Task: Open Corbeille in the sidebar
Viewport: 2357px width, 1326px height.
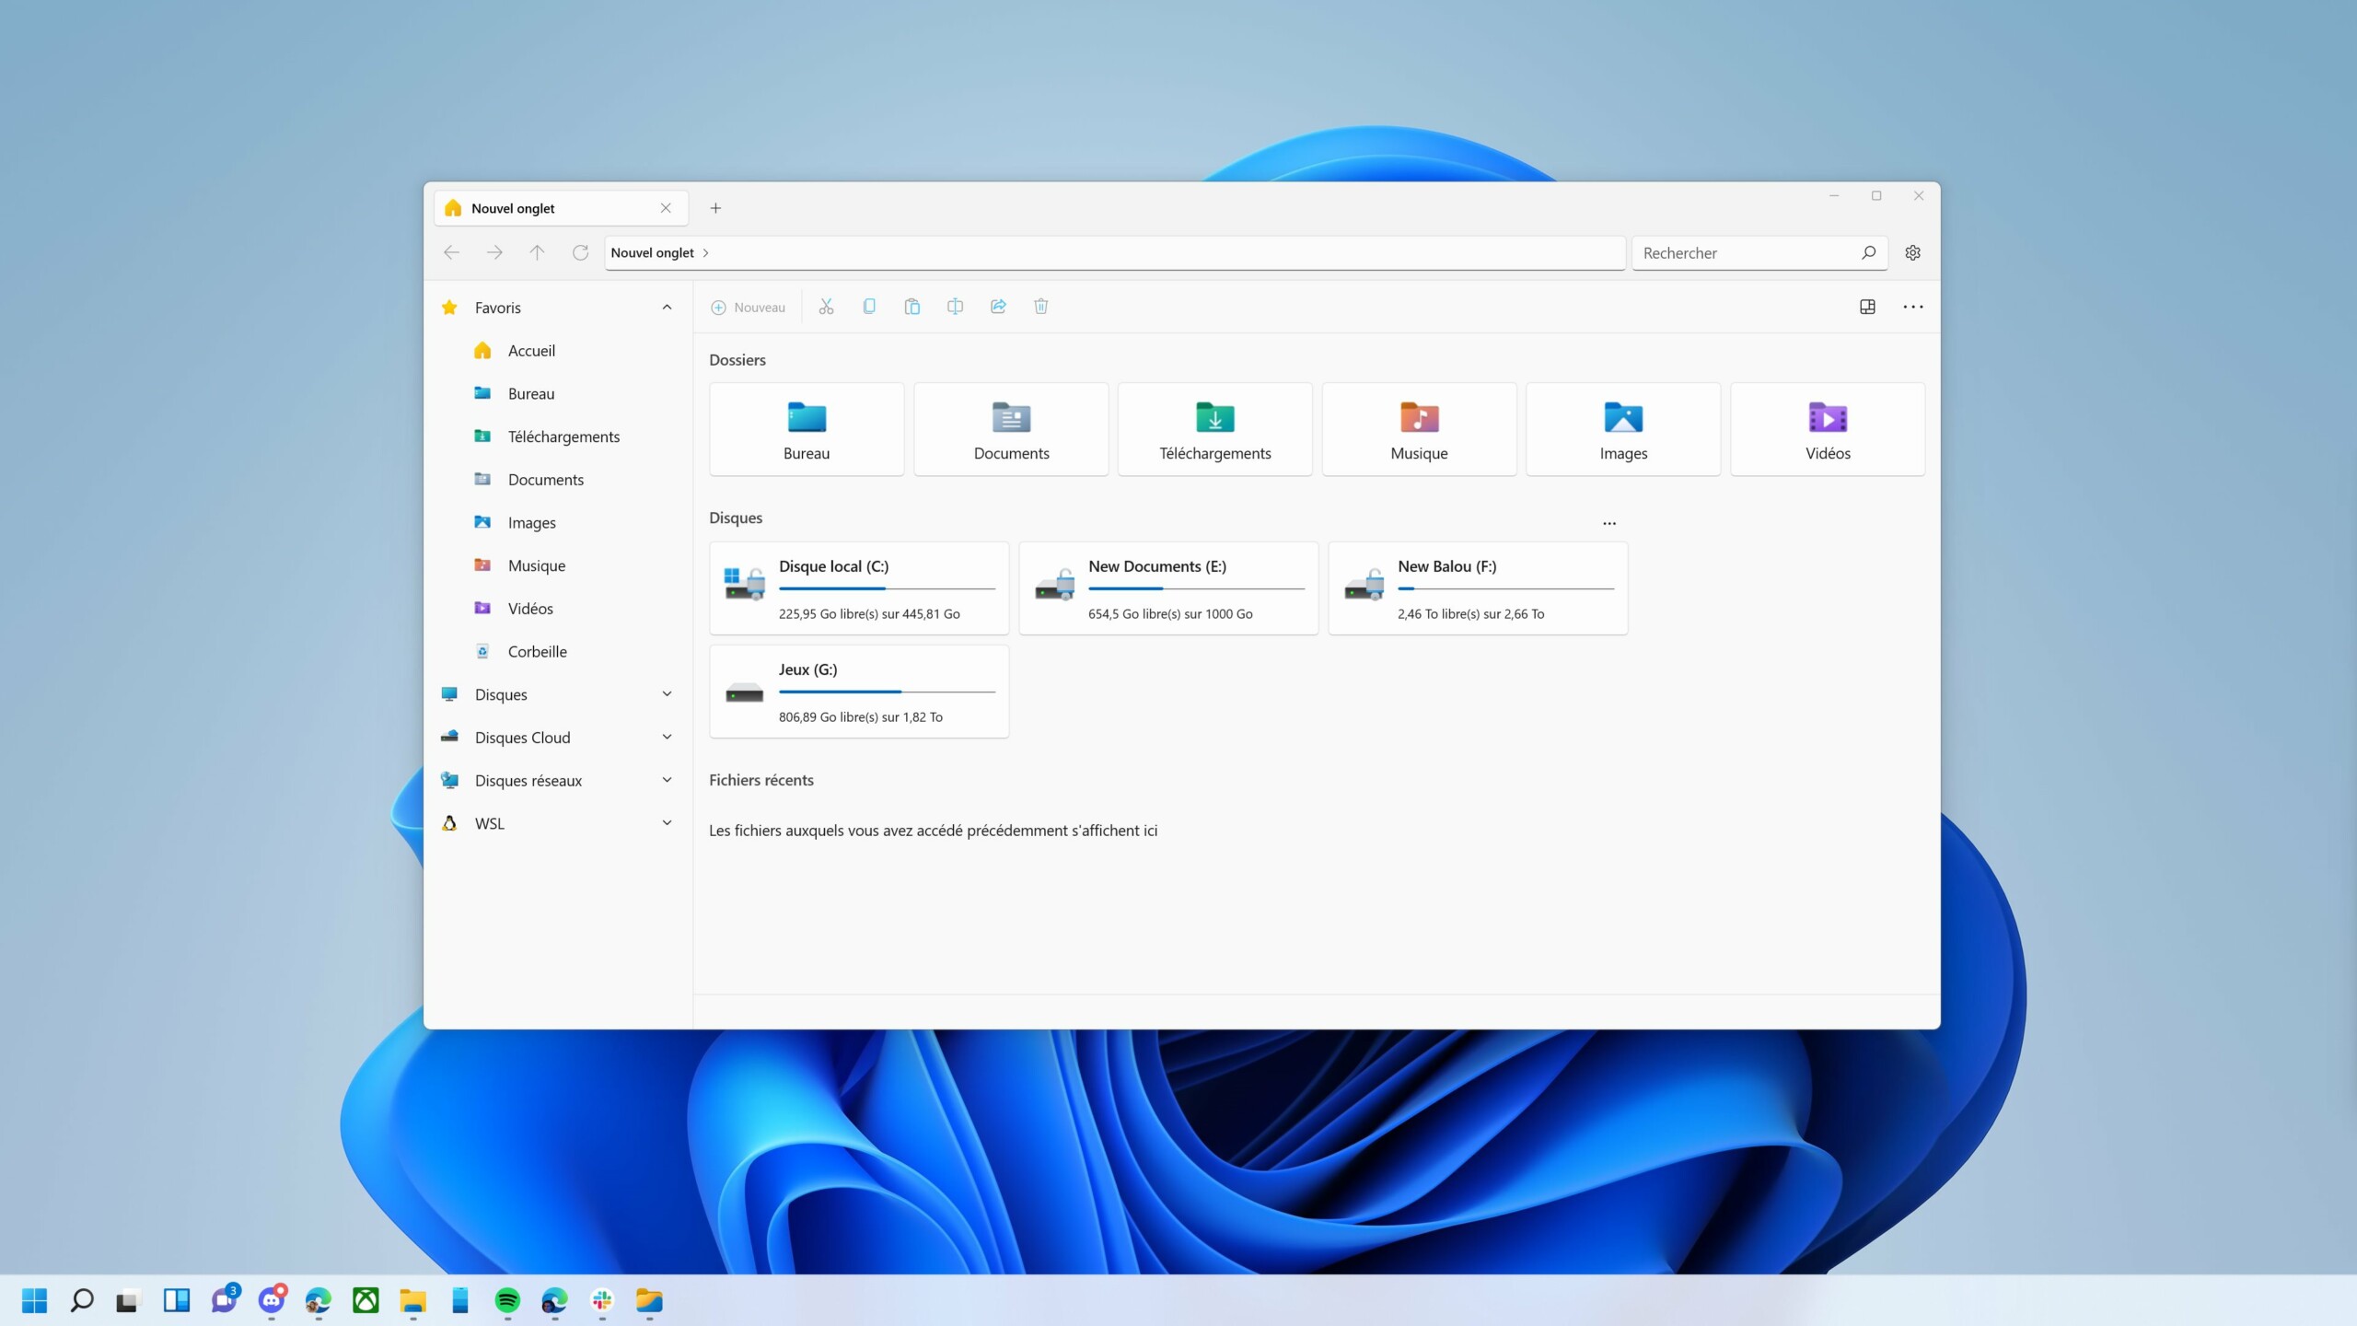Action: tap(537, 651)
